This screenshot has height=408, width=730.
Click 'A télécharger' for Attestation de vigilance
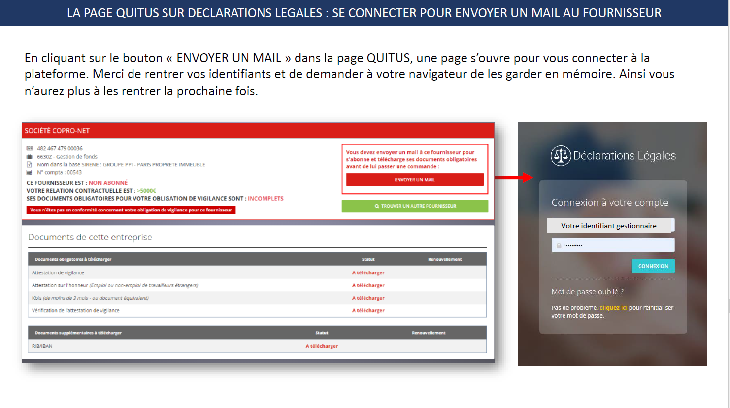point(368,273)
